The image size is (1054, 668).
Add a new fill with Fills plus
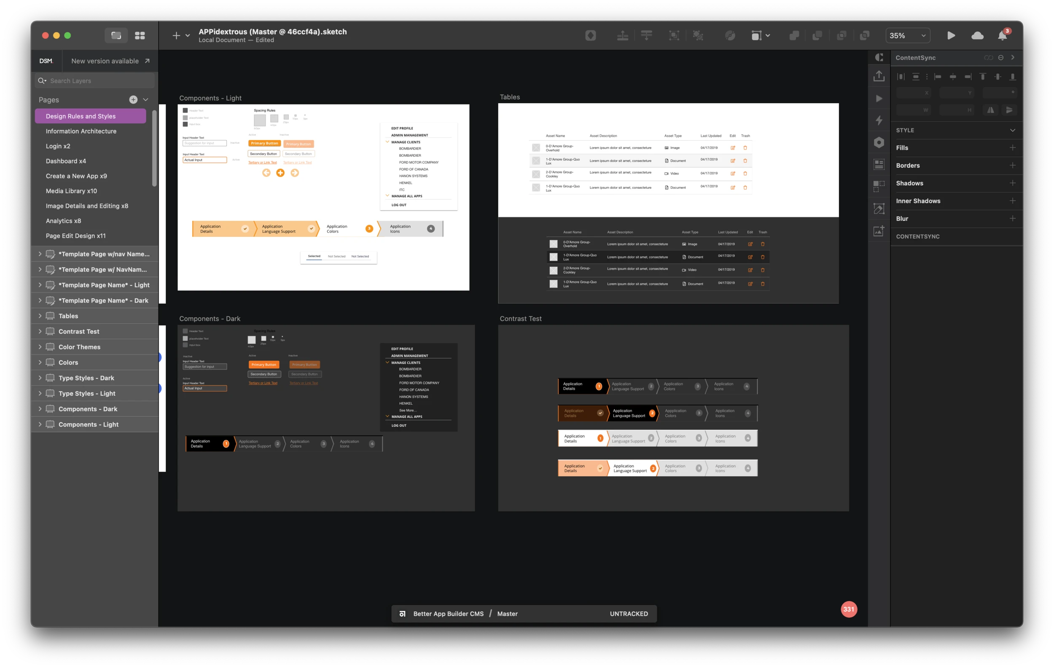pyautogui.click(x=1012, y=148)
